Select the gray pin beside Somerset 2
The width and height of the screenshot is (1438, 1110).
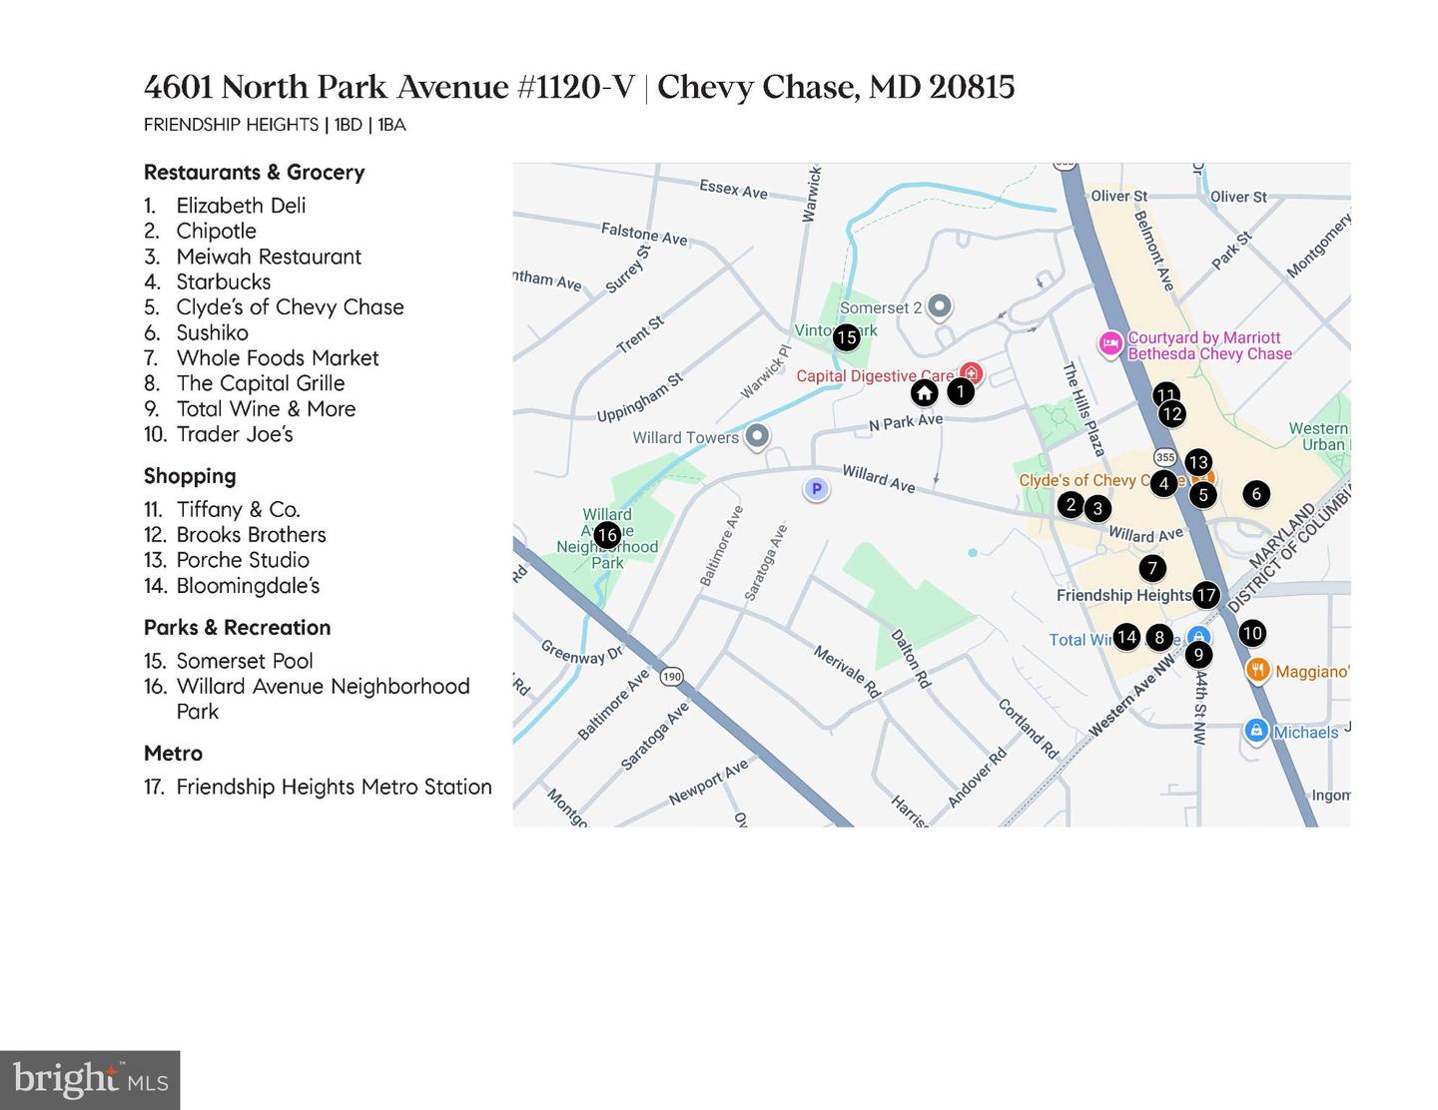click(x=939, y=306)
